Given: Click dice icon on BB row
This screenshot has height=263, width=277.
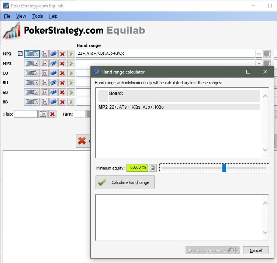Looking at the screenshot, I should [53, 102].
